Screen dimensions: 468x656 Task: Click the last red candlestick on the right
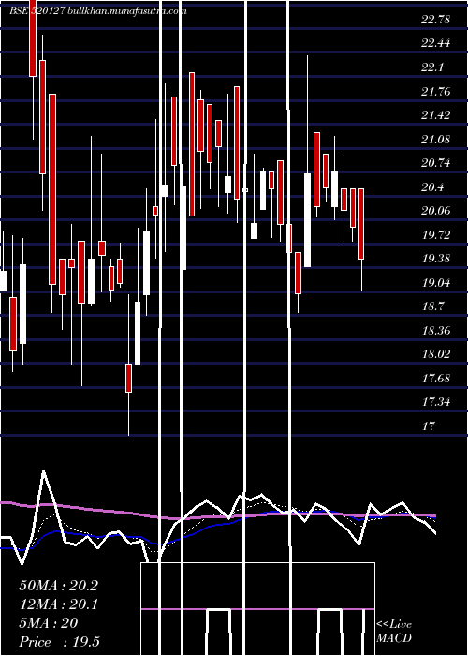click(361, 224)
